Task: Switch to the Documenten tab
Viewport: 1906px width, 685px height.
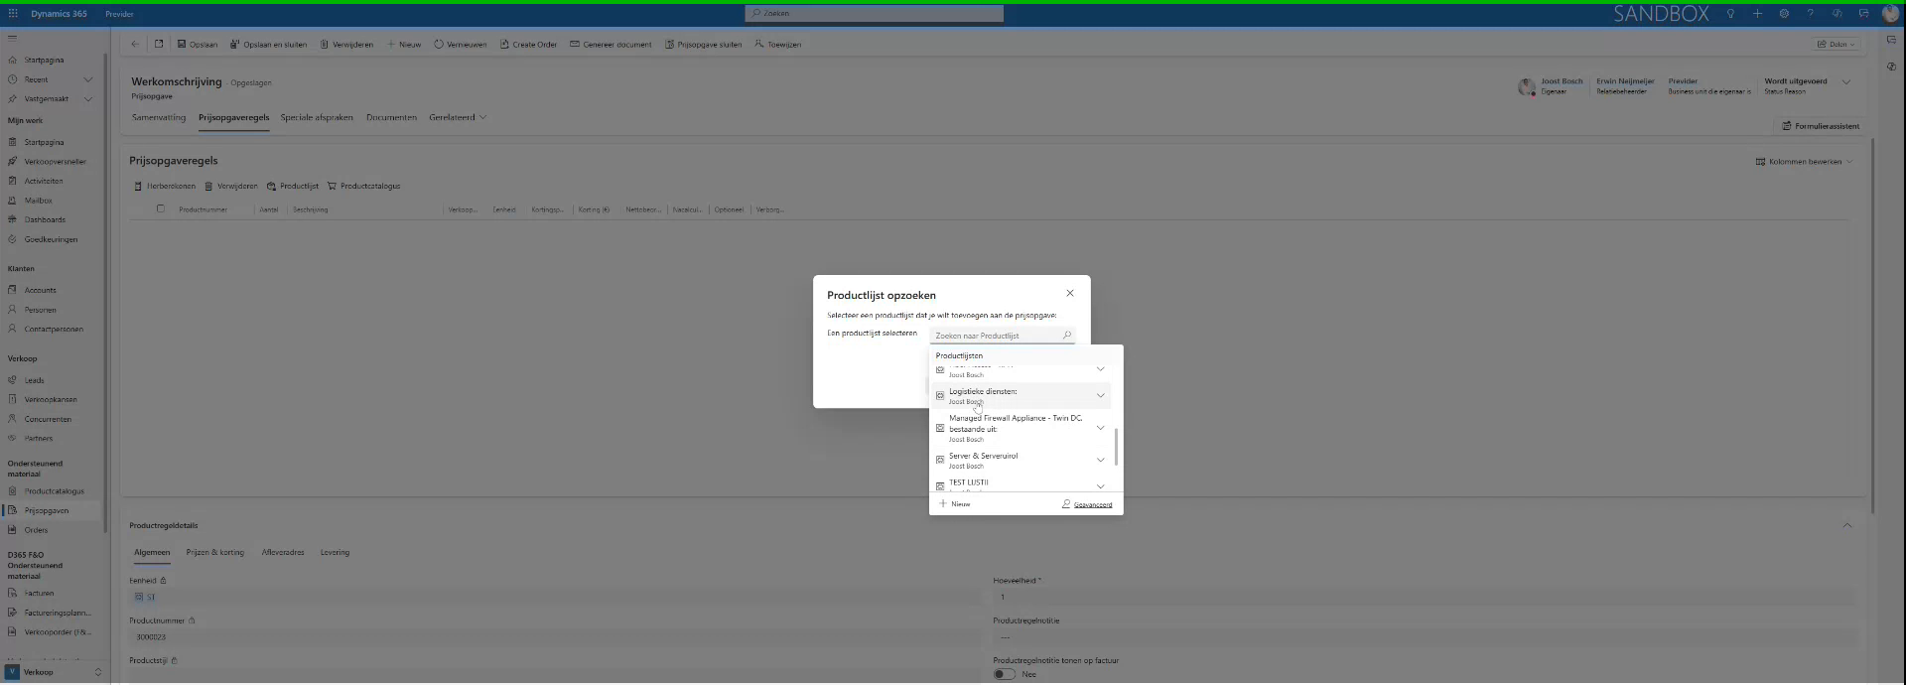Action: pos(391,117)
